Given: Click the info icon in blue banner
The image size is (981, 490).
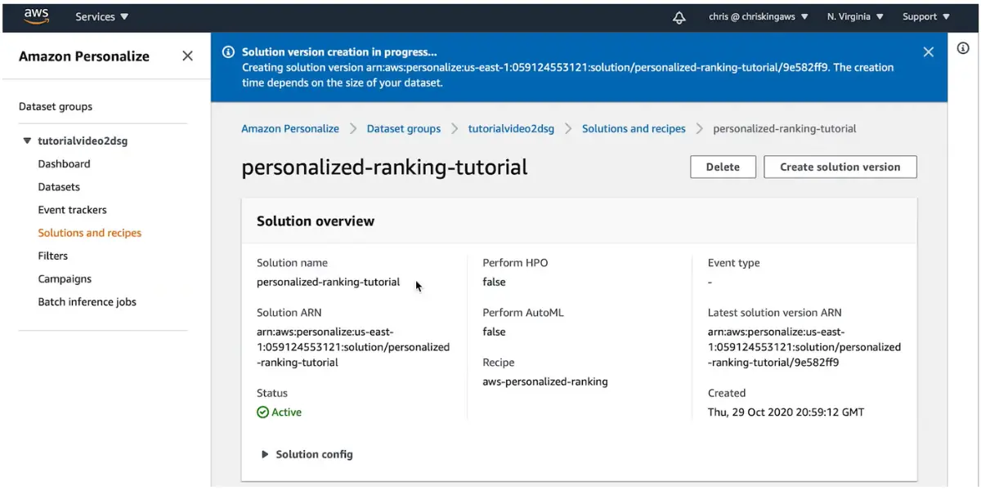Looking at the screenshot, I should (228, 52).
